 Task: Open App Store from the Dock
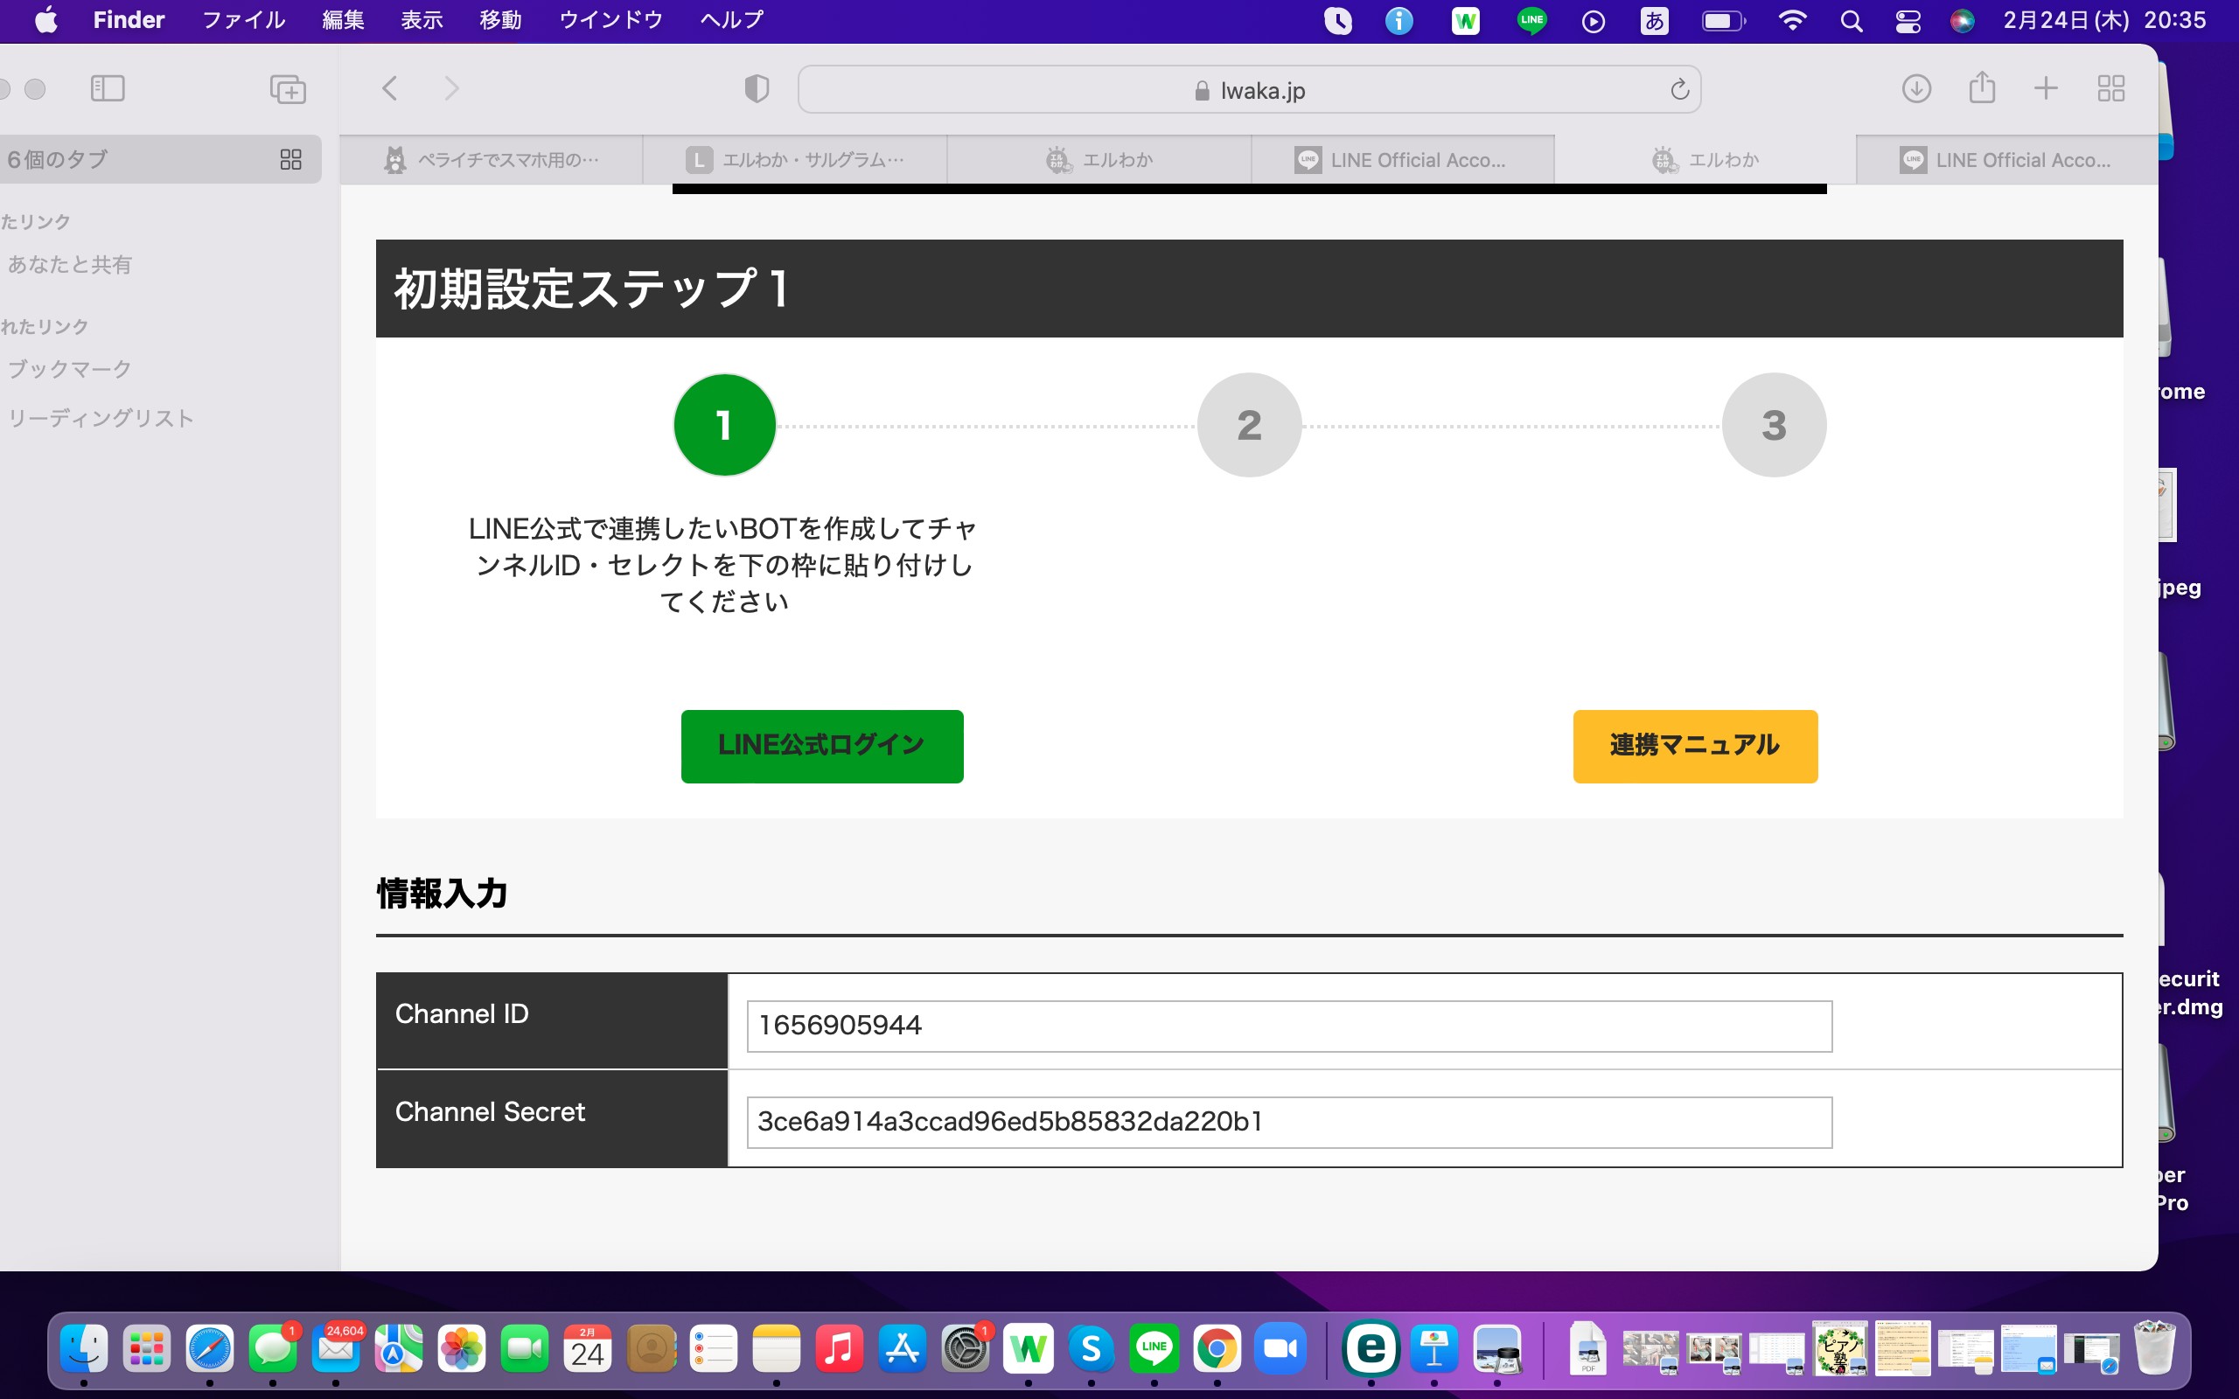(902, 1349)
